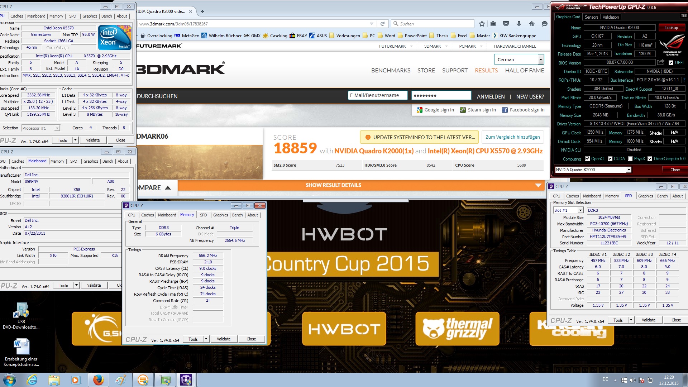The image size is (688, 387).
Task: Open HALL OF FAME in 3DMark navigation
Action: pos(524,71)
